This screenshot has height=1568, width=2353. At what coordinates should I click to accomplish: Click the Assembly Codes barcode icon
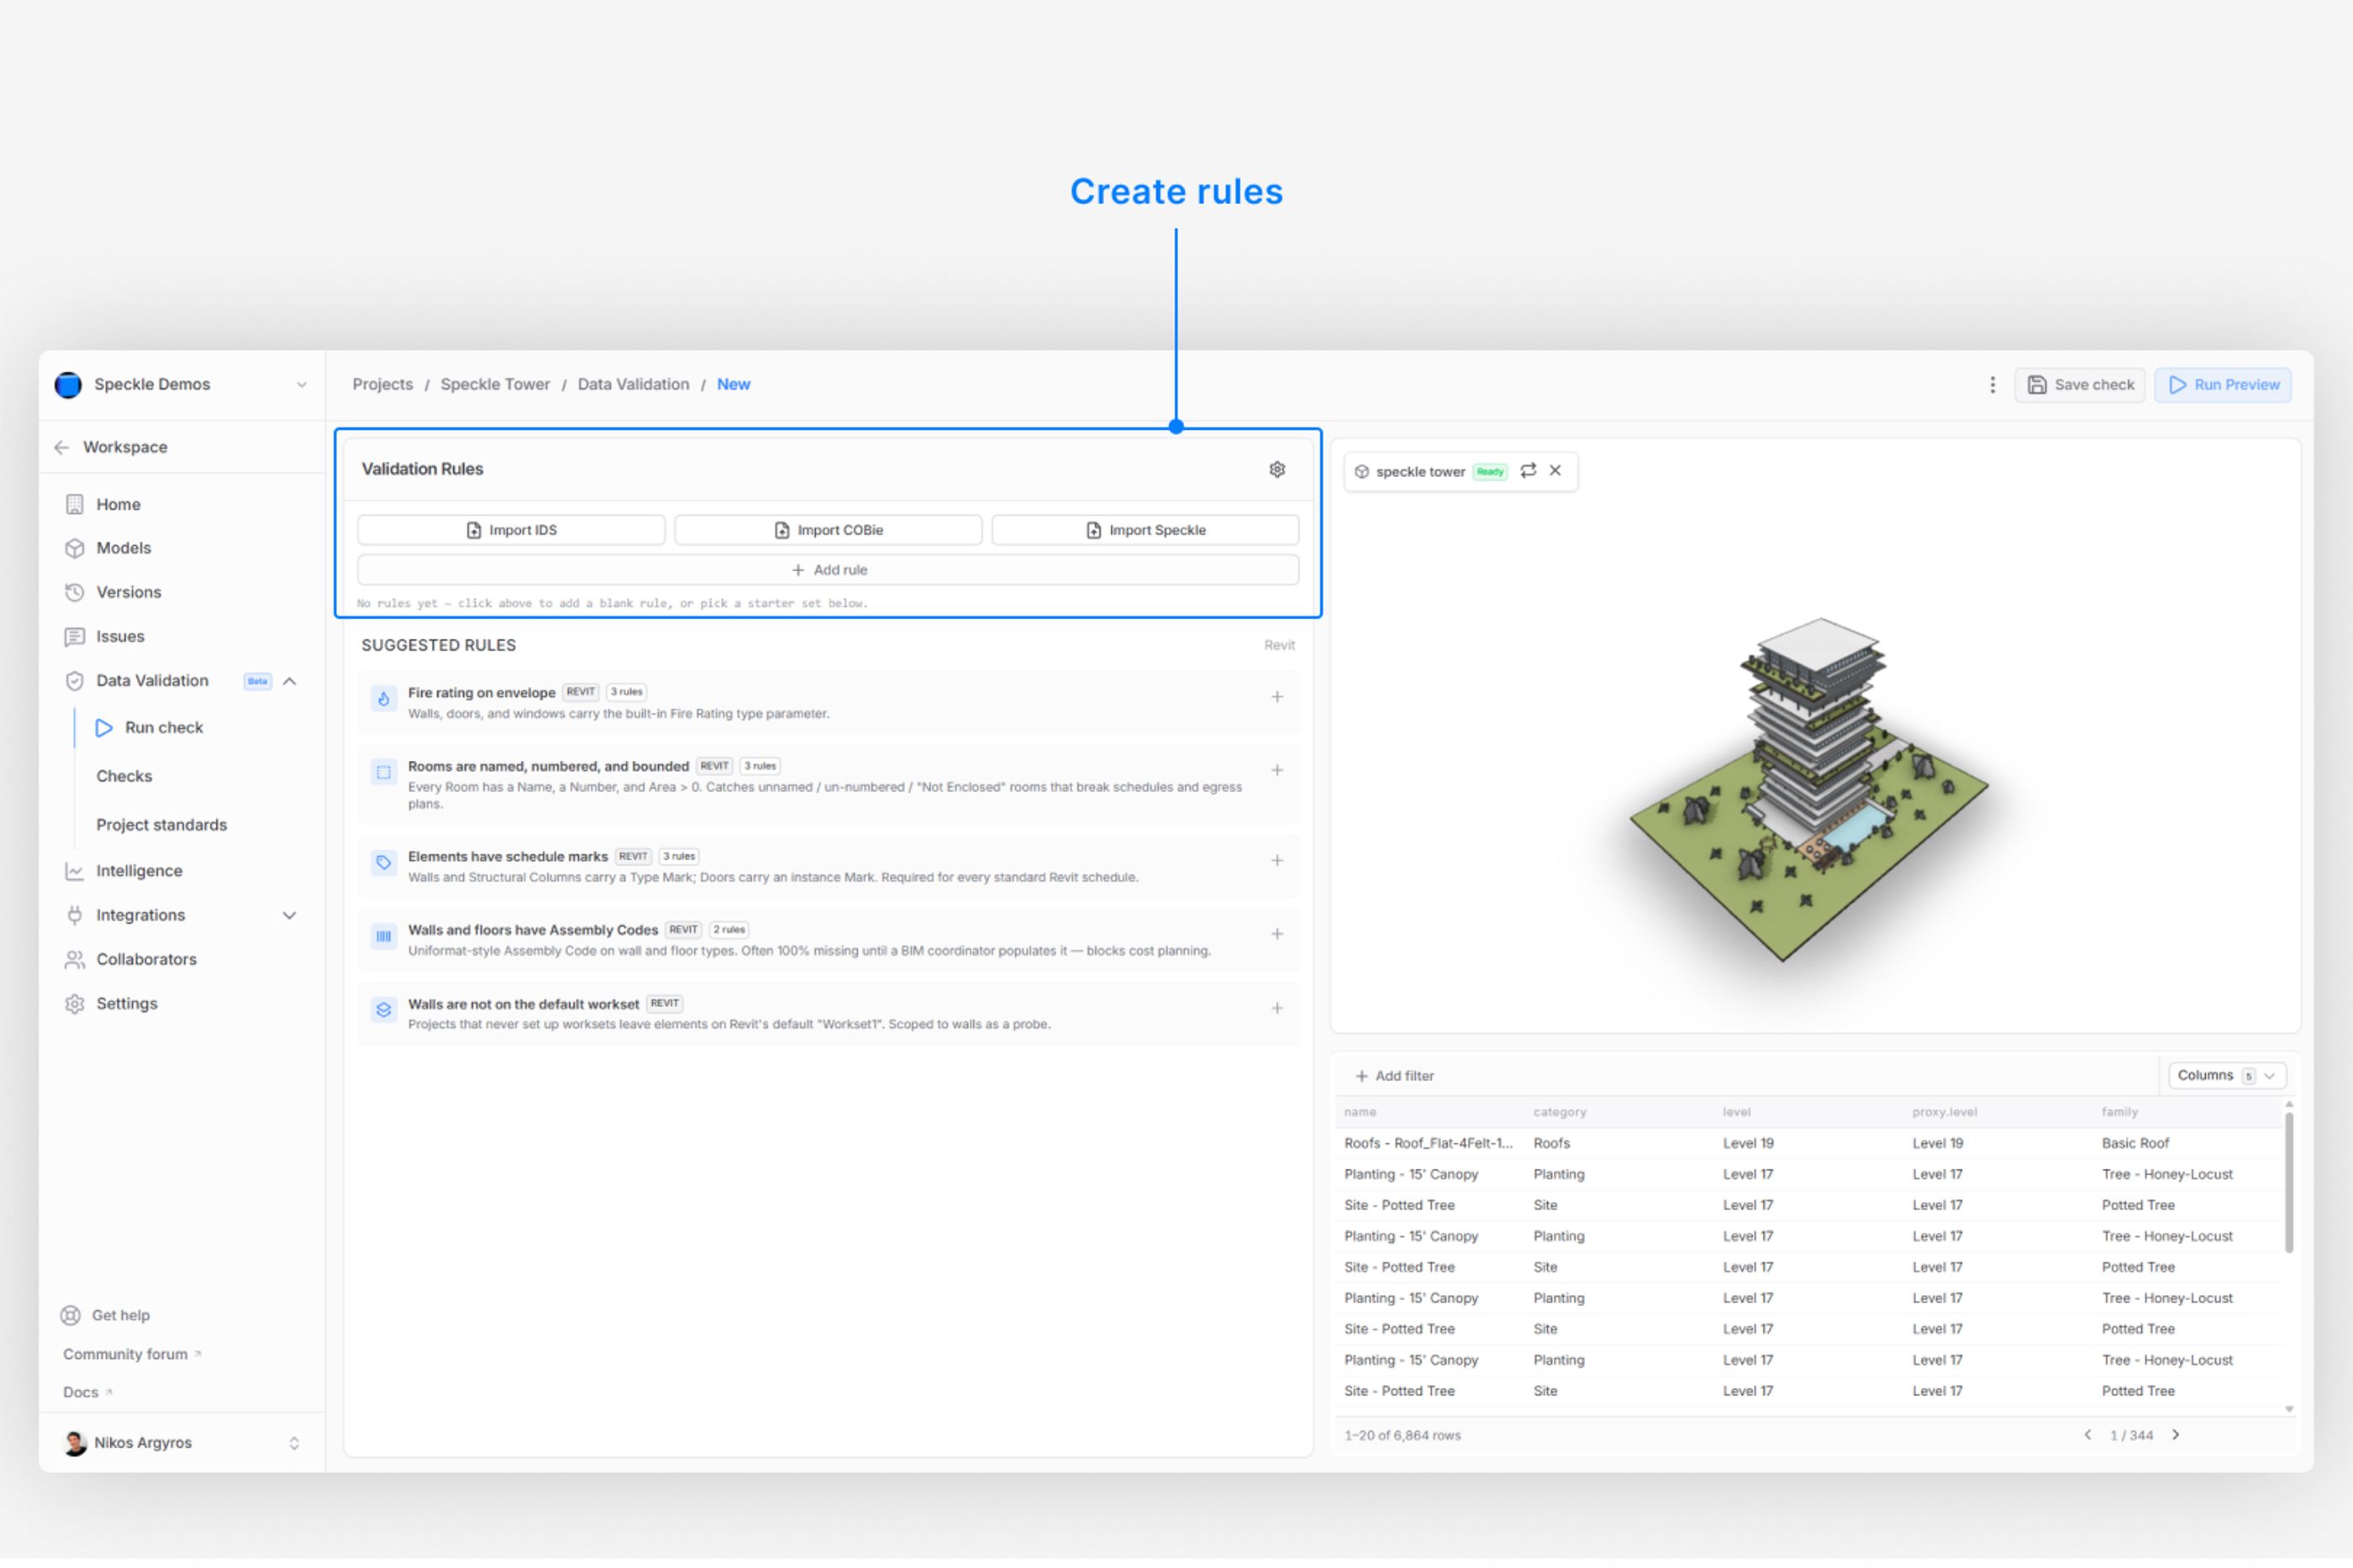click(x=384, y=937)
